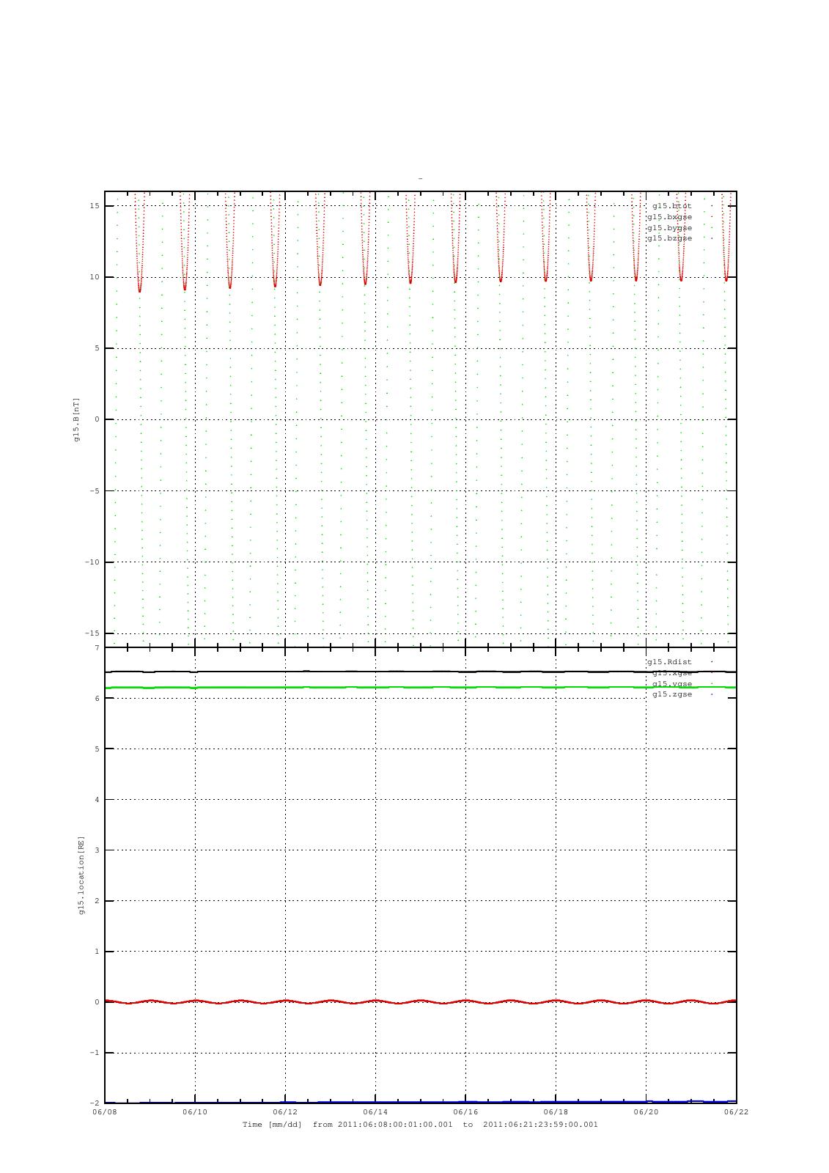Click the 15 tick on the B[nT] axis
This screenshot has width=829, height=1173.
coord(95,206)
